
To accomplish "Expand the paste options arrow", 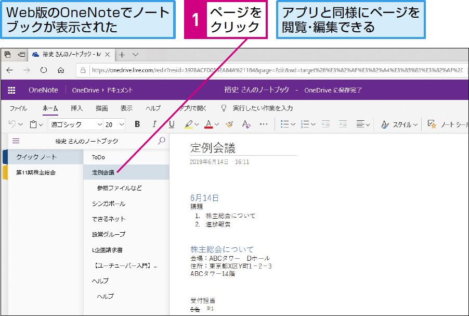I will click(41, 124).
